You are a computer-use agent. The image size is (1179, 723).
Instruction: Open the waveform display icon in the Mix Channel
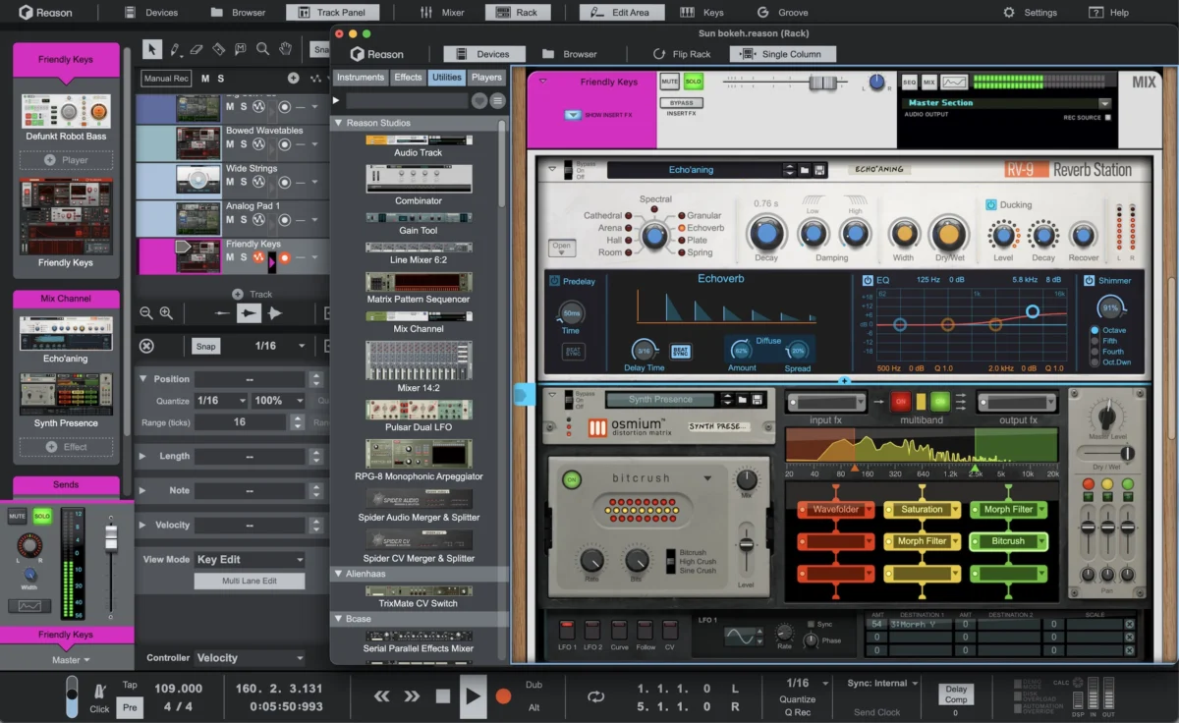point(954,83)
